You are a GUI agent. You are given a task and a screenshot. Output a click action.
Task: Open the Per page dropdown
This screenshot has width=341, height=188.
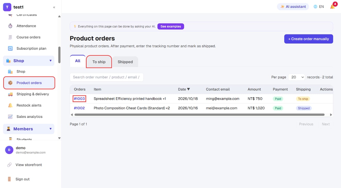point(297,77)
